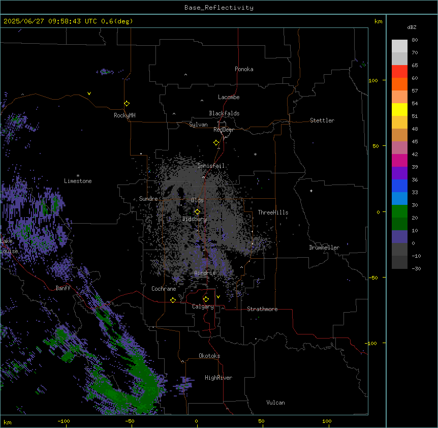
Task: Click the RockyMH label
Action: pos(124,115)
